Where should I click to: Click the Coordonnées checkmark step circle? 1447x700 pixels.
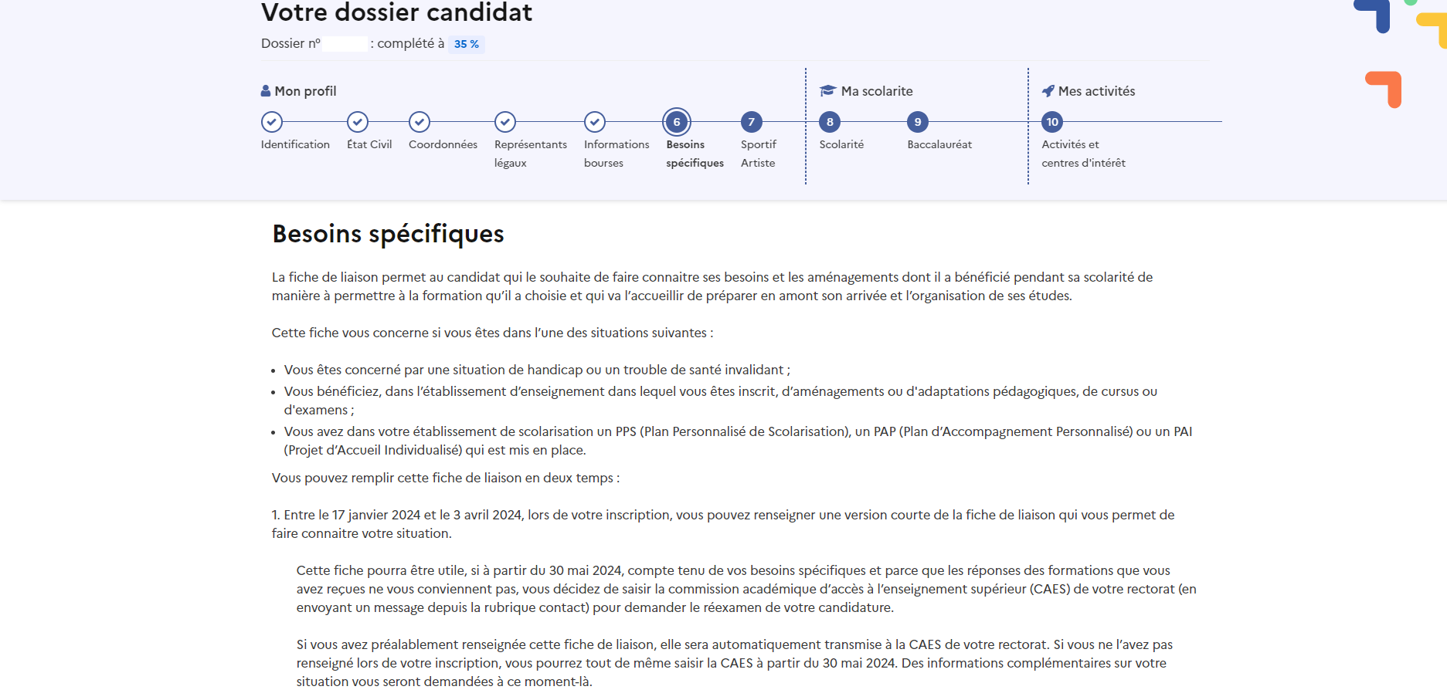[x=419, y=122]
